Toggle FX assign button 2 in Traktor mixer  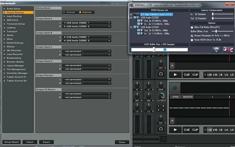[163, 106]
